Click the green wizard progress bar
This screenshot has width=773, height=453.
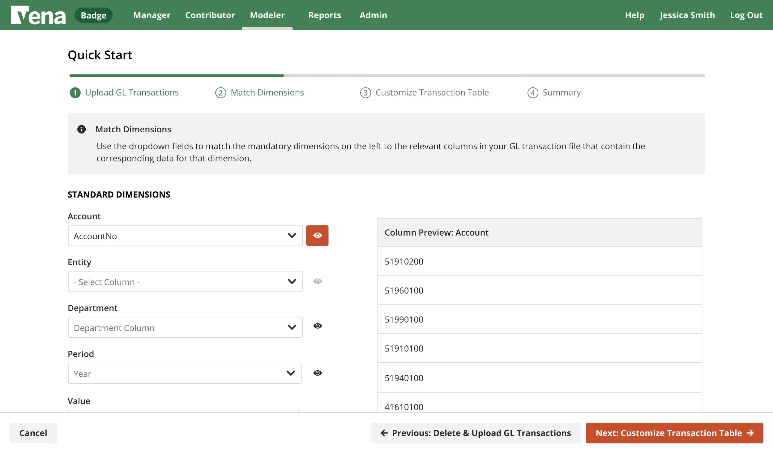(176, 75)
